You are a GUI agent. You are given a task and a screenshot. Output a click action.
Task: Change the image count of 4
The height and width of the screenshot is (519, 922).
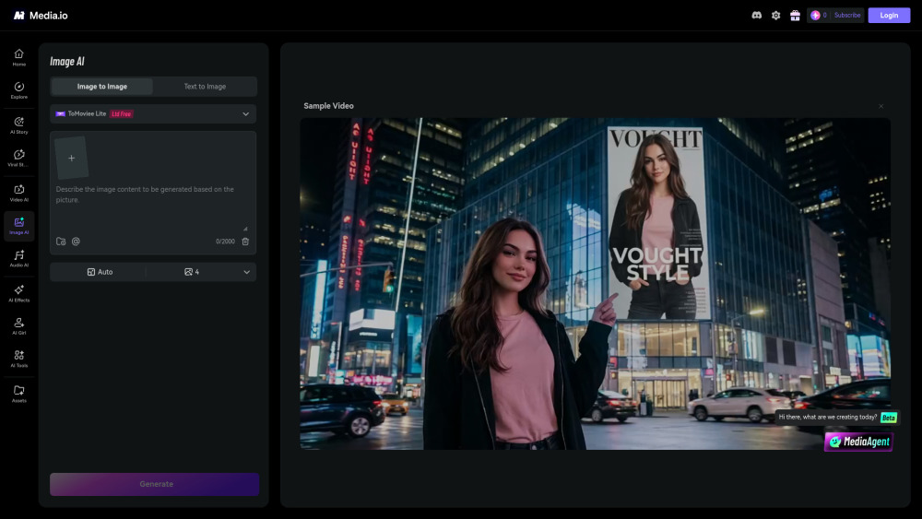(x=192, y=272)
